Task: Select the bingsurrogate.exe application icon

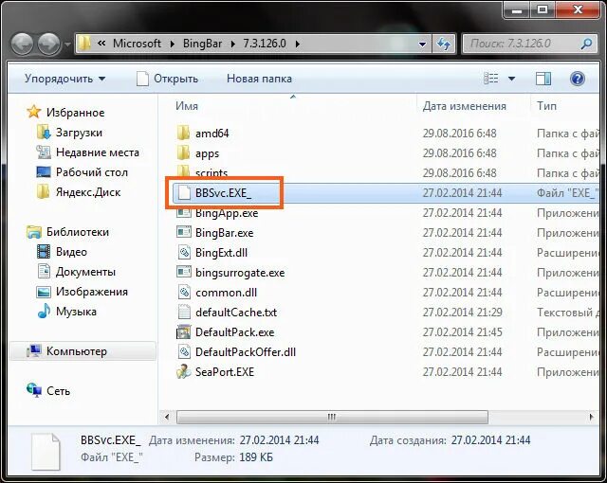Action: pos(183,273)
